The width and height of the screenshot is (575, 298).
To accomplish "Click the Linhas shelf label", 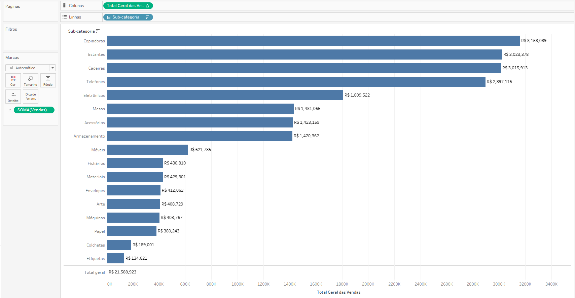I will [x=75, y=17].
